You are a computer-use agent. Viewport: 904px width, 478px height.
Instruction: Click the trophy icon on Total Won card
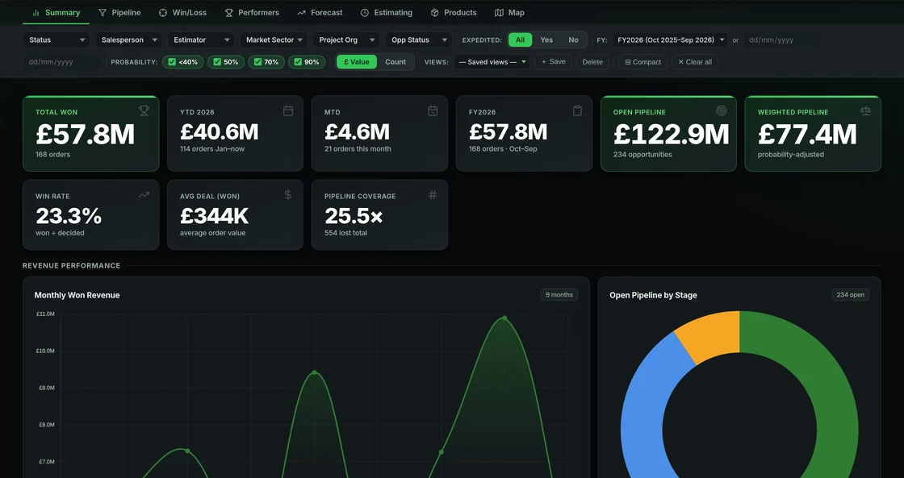[144, 110]
